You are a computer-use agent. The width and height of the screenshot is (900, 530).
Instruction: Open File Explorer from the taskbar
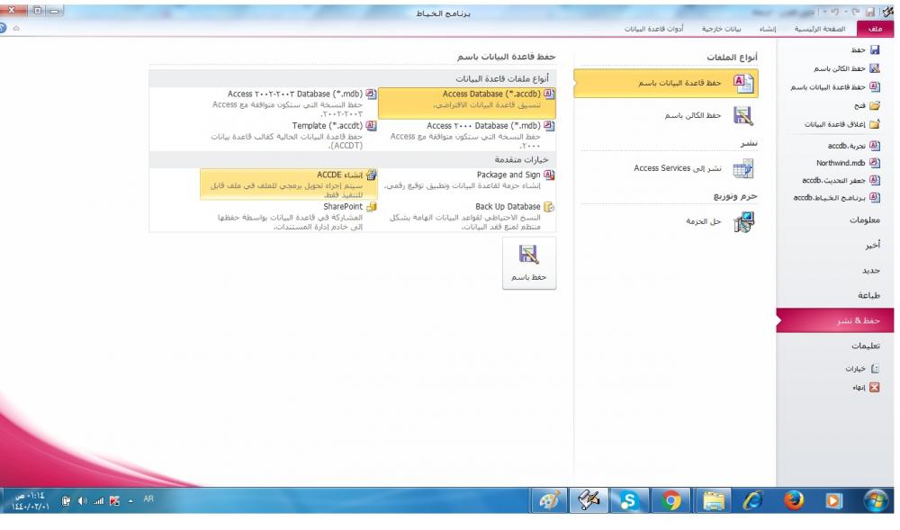point(713,500)
